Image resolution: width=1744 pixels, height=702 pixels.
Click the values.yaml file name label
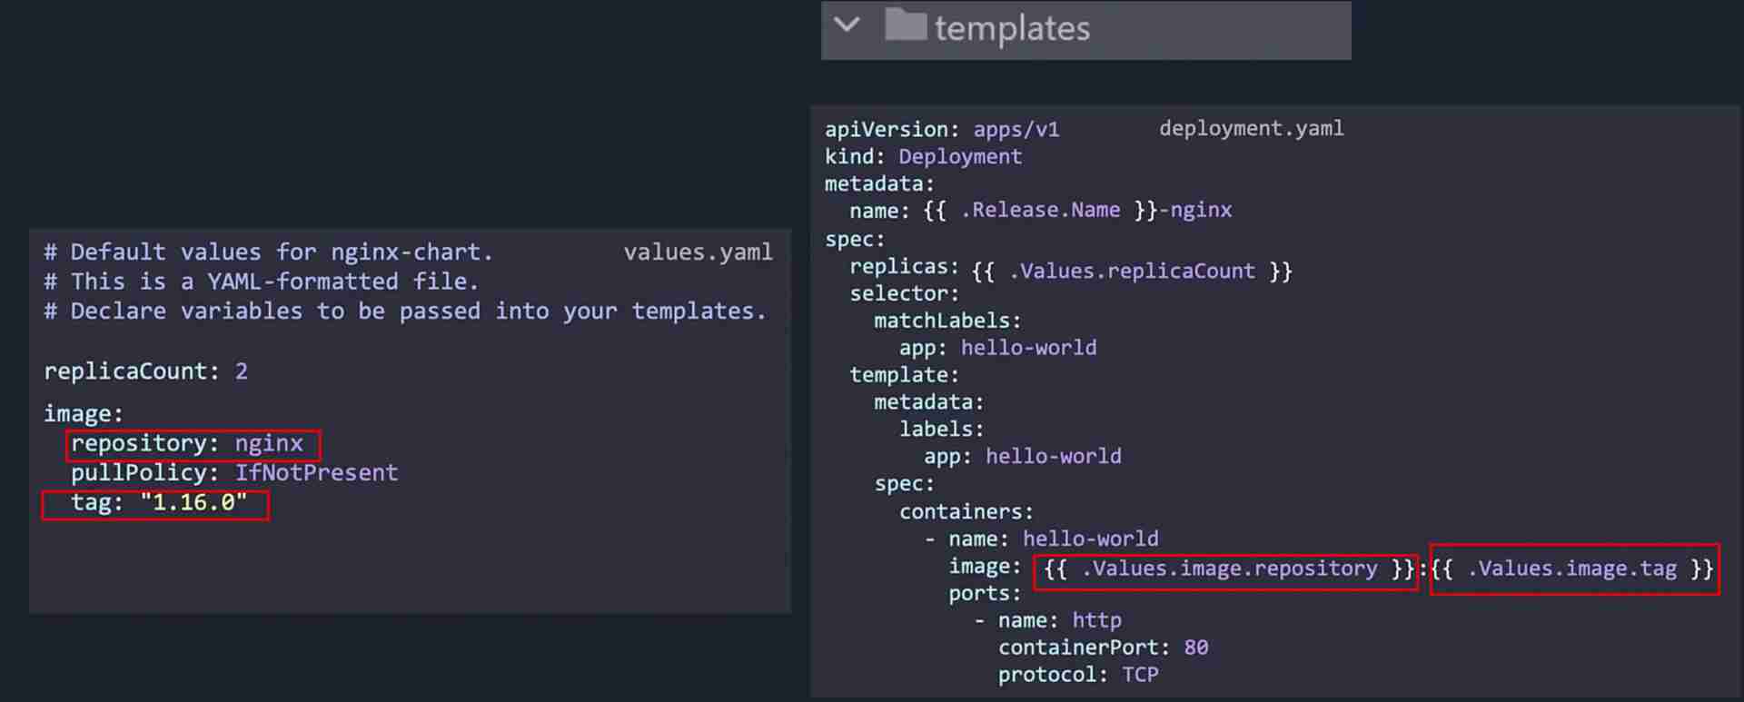click(x=698, y=252)
